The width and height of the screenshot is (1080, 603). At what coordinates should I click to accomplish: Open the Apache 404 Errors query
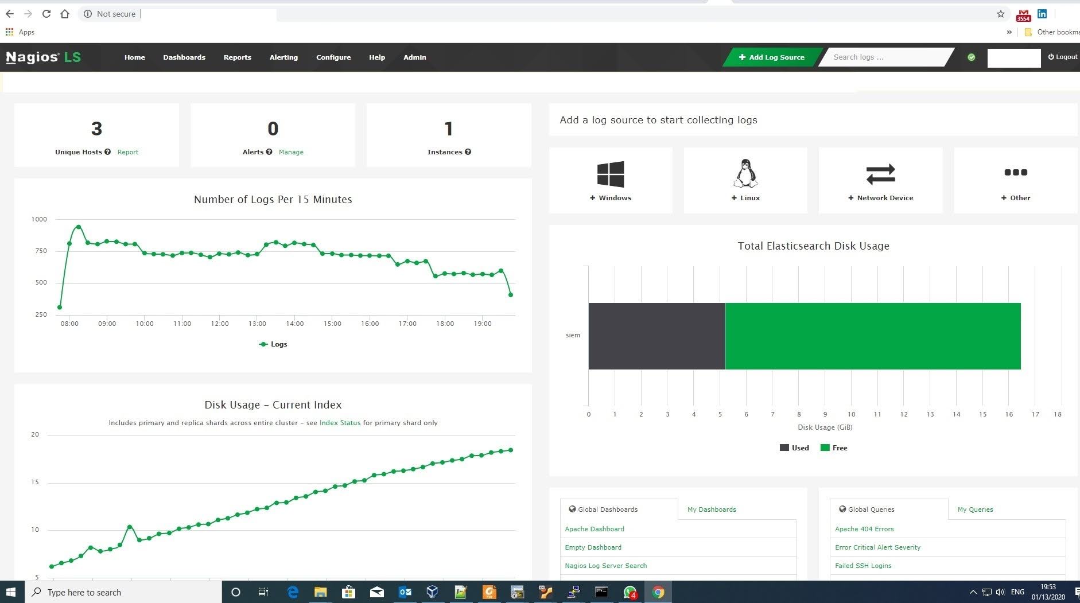[x=864, y=529]
